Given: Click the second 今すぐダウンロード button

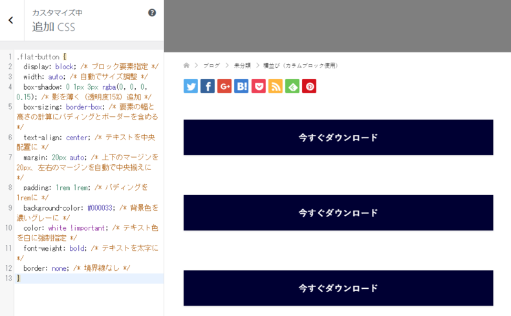Looking at the screenshot, I should 338,213.
